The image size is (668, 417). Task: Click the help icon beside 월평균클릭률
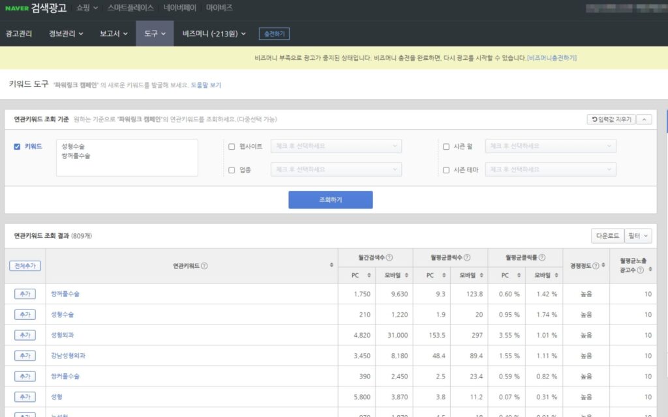pos(542,258)
